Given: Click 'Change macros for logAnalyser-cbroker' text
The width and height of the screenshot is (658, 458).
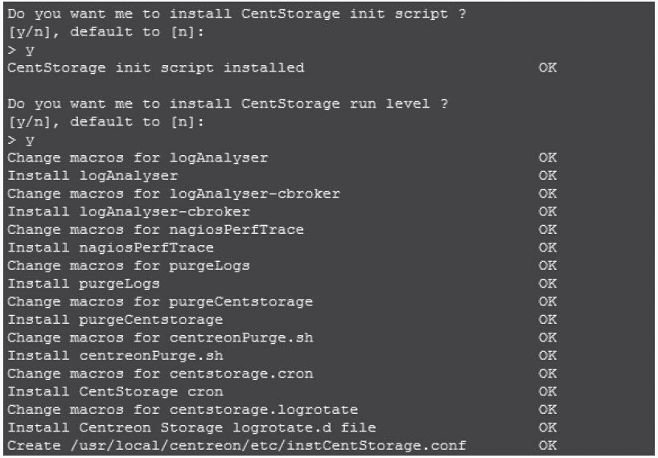Looking at the screenshot, I should tap(174, 194).
